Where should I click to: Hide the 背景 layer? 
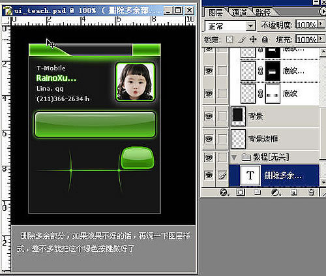coord(209,116)
